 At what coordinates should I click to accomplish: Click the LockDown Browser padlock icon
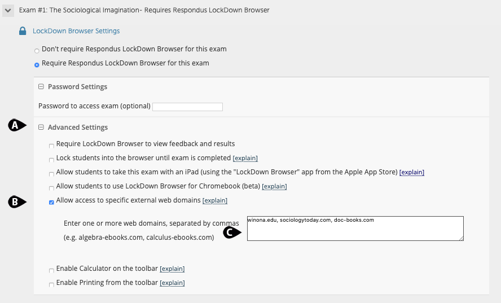tap(23, 31)
